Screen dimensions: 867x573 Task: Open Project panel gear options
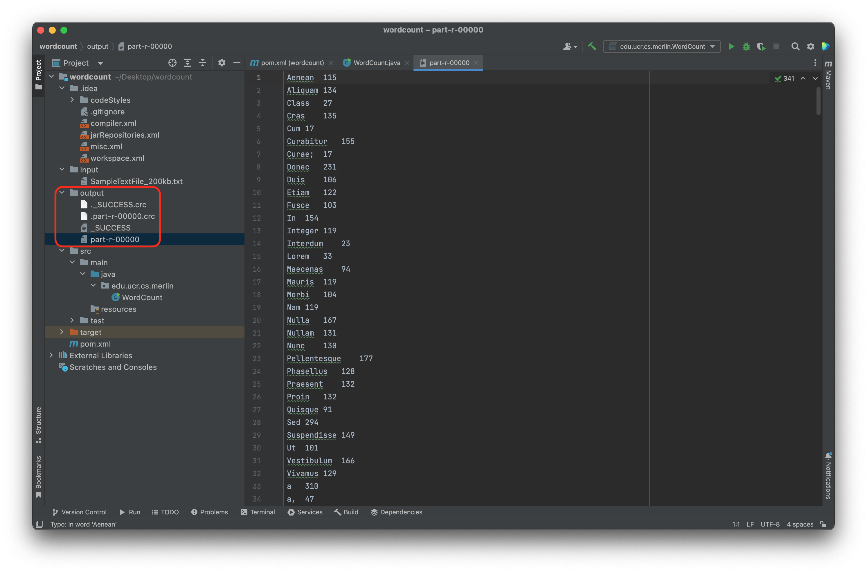click(x=222, y=63)
